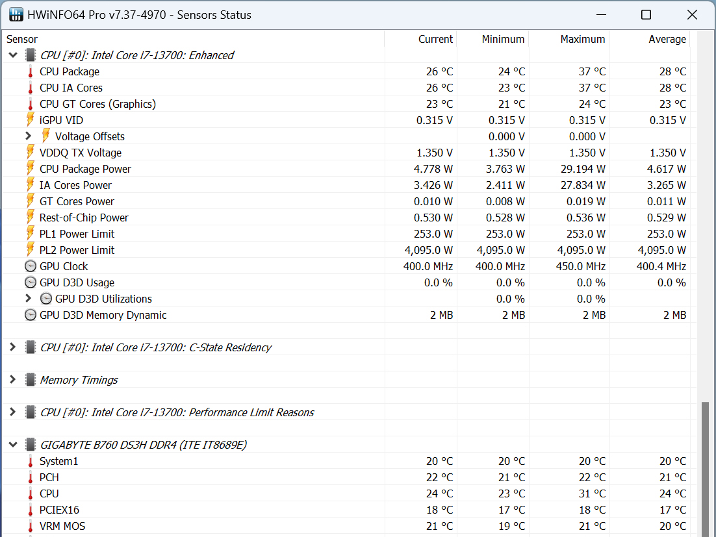Click the 29.194 W maximum package power value
716x537 pixels.
583,169
